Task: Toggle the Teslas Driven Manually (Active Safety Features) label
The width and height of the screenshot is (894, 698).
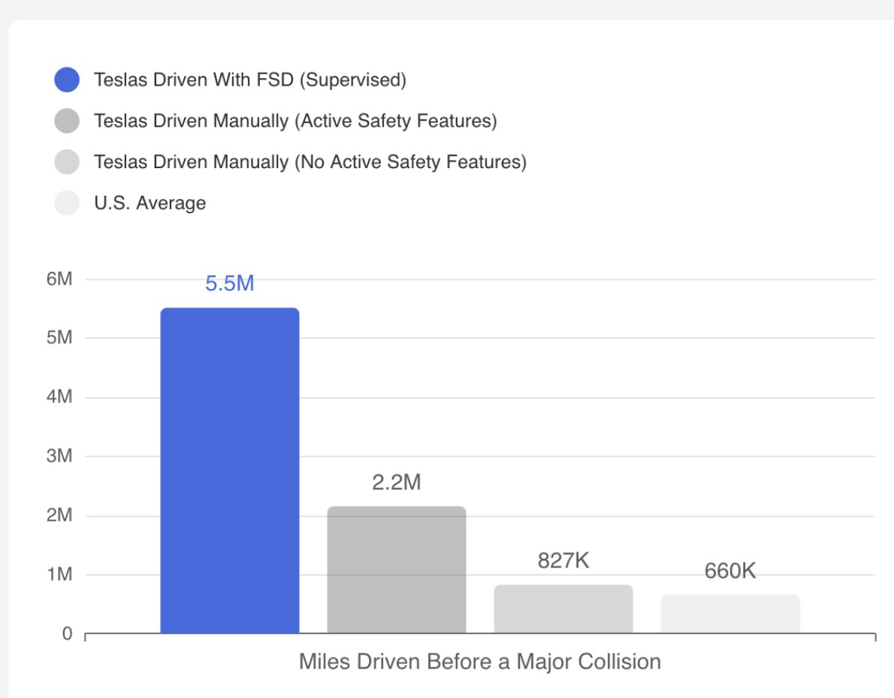Action: [295, 121]
